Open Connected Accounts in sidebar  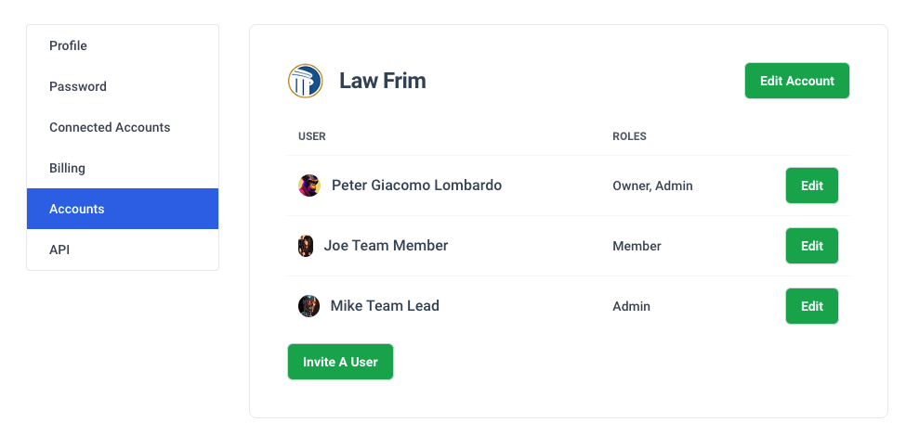tap(123, 127)
